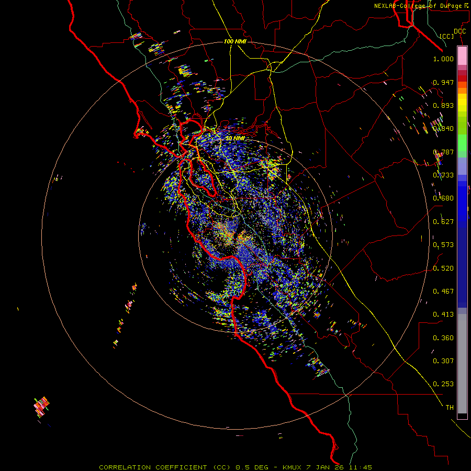Click the 0.253 legend value
The image size is (471, 471).
click(443, 384)
